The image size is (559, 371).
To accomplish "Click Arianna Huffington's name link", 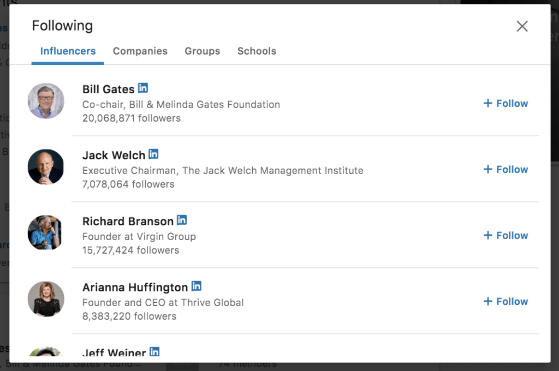I will (135, 287).
